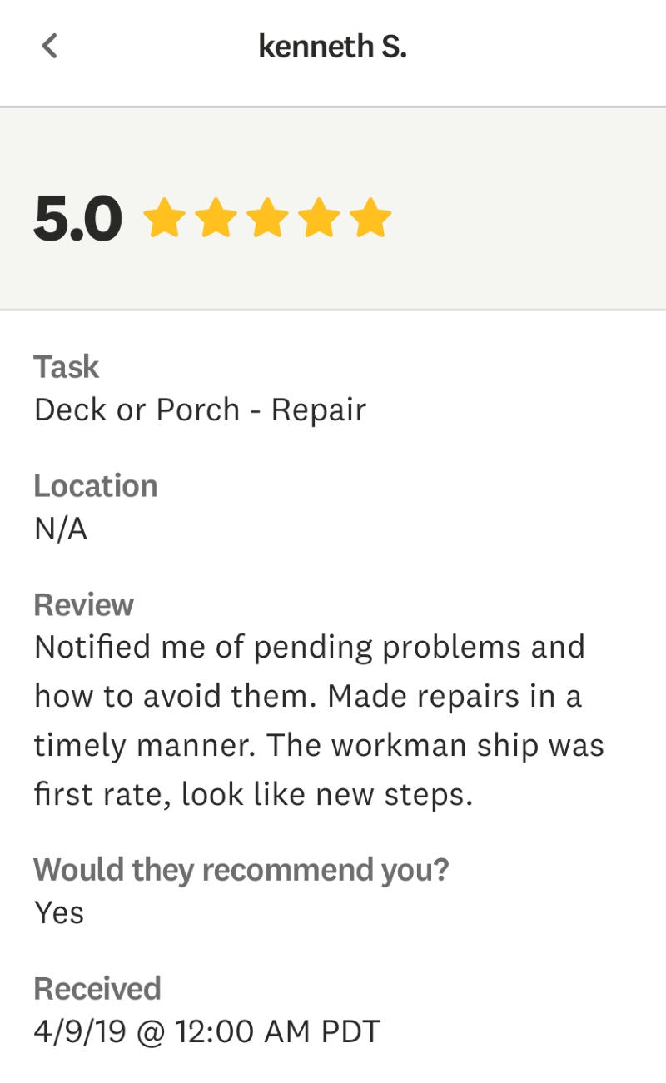The width and height of the screenshot is (666, 1083).
Task: Click the fourth rating star
Action: tap(319, 218)
